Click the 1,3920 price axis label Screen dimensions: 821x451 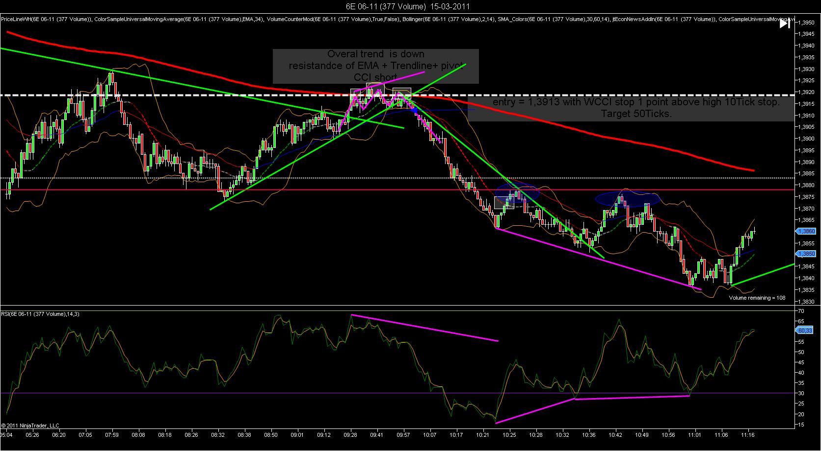806,92
